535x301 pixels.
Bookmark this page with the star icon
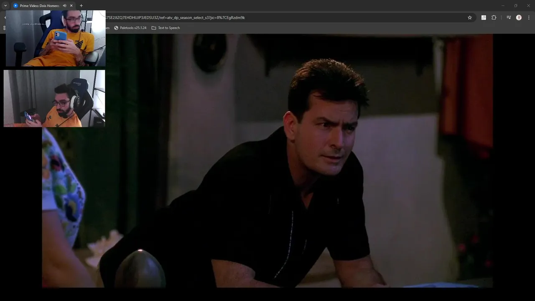click(x=470, y=18)
